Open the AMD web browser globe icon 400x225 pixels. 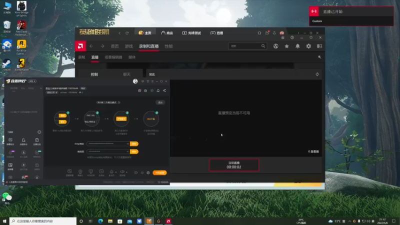point(276,46)
